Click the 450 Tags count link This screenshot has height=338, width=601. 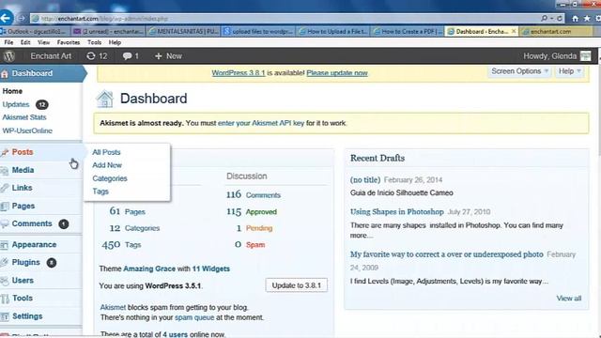121,245
